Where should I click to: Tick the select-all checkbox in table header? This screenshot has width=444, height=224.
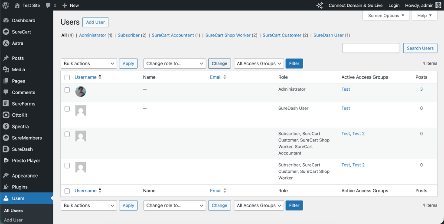[x=67, y=77]
